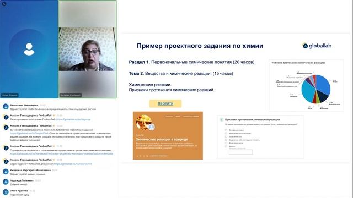Click the pie chart on the slide
The height and width of the screenshot is (198, 353).
coord(316,89)
